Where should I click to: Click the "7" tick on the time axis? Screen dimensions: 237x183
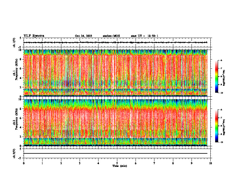(154, 163)
